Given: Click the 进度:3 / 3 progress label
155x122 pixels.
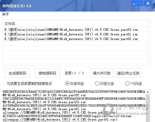Looking at the screenshot, I should (74, 73).
